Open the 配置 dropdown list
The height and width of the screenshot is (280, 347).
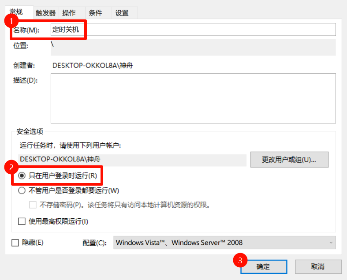(x=224, y=243)
